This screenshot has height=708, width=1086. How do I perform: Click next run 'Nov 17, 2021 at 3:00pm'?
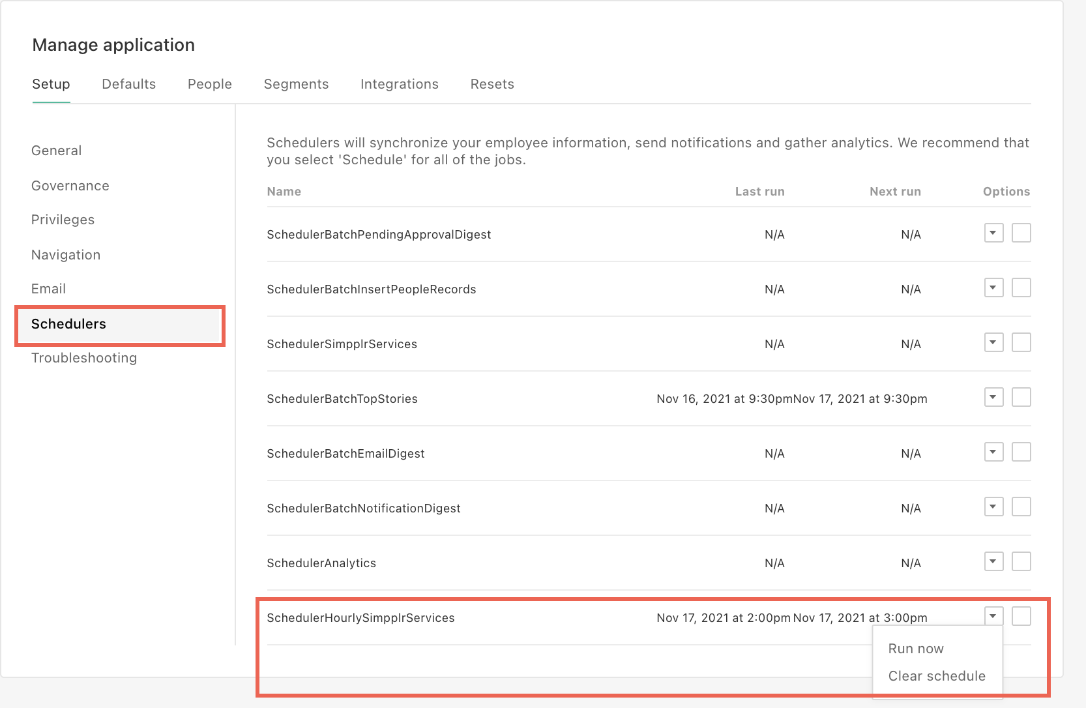pyautogui.click(x=860, y=618)
